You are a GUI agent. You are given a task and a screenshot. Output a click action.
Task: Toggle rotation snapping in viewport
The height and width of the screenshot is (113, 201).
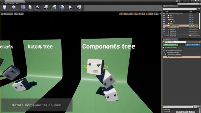pyautogui.click(x=140, y=14)
